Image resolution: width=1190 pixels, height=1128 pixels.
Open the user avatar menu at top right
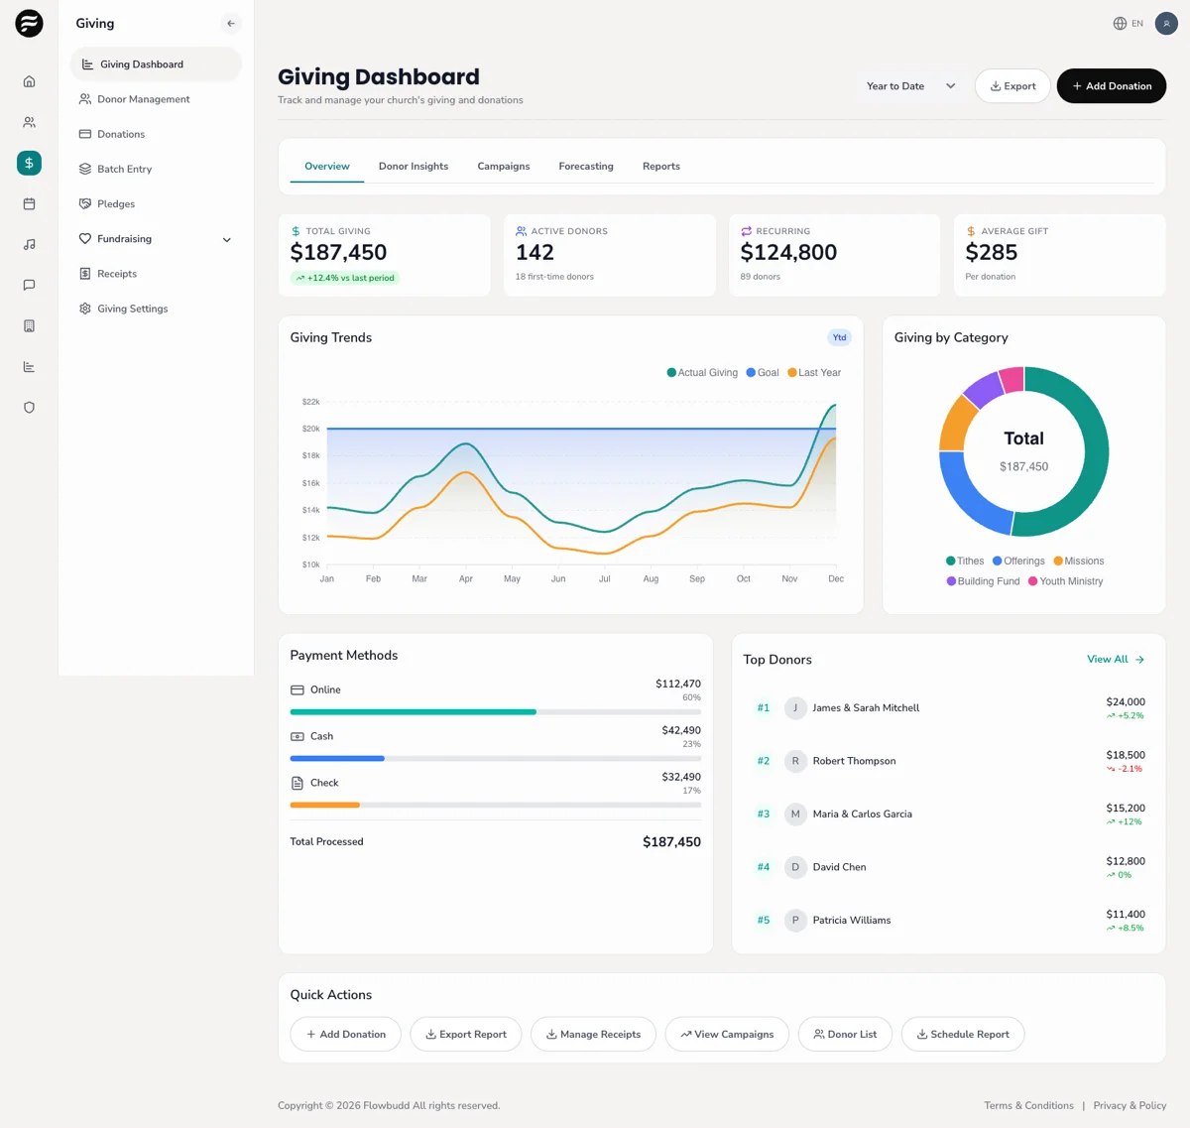click(x=1164, y=22)
